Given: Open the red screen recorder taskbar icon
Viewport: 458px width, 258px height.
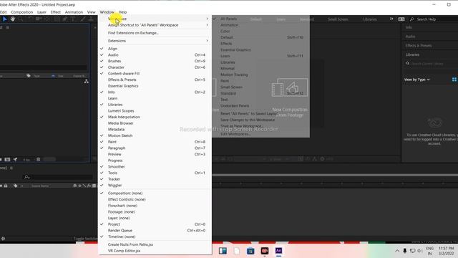Looking at the screenshot, I should click(x=265, y=251).
